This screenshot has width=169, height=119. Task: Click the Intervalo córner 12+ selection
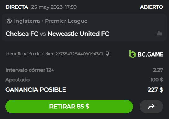pos(30,70)
